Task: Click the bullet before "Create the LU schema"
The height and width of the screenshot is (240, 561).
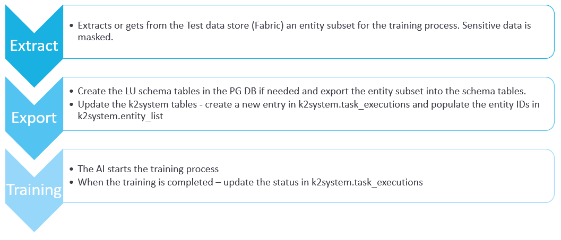Action: 72,91
